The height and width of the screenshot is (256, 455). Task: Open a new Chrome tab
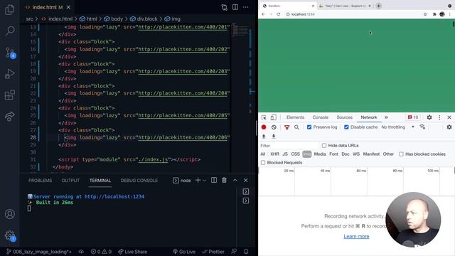379,6
